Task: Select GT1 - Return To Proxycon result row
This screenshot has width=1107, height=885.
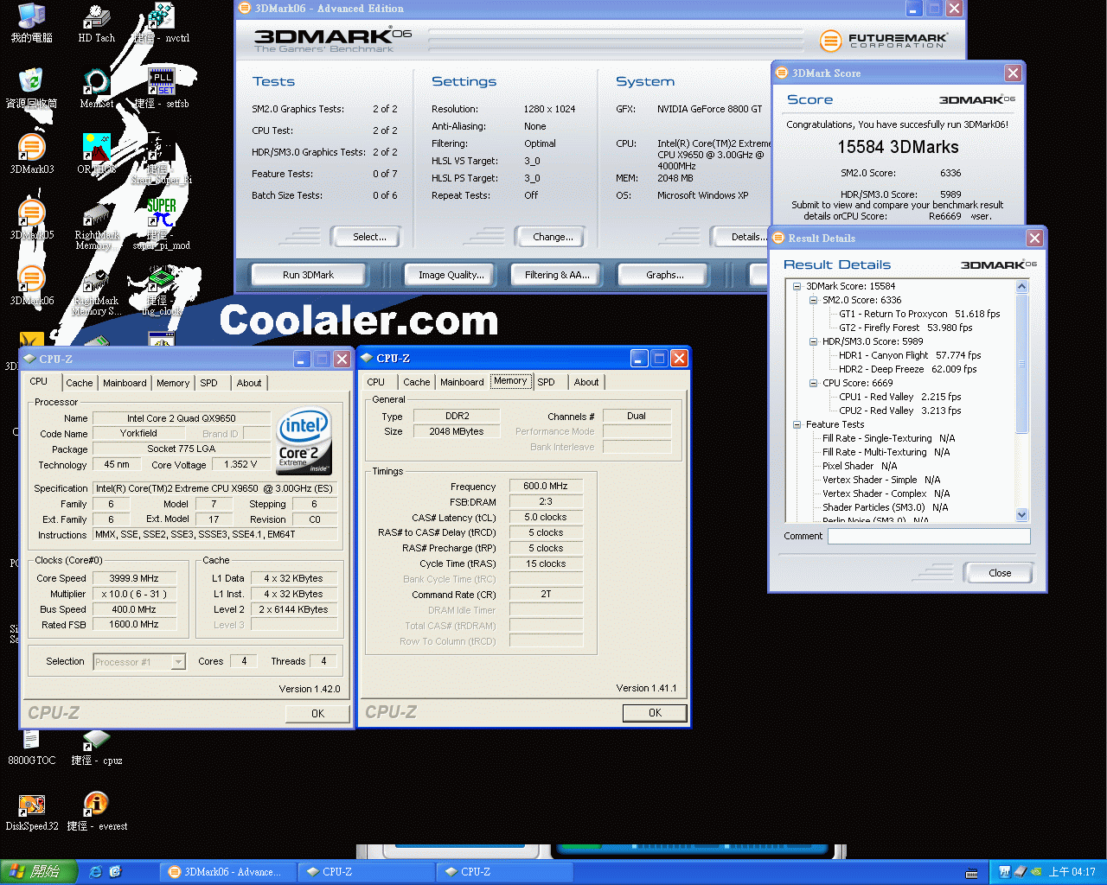Action: [x=919, y=314]
